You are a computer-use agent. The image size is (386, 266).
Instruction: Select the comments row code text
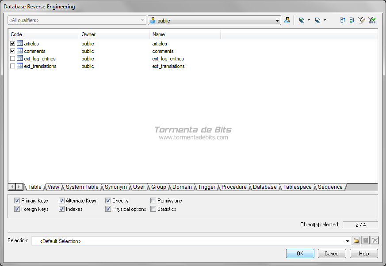35,51
